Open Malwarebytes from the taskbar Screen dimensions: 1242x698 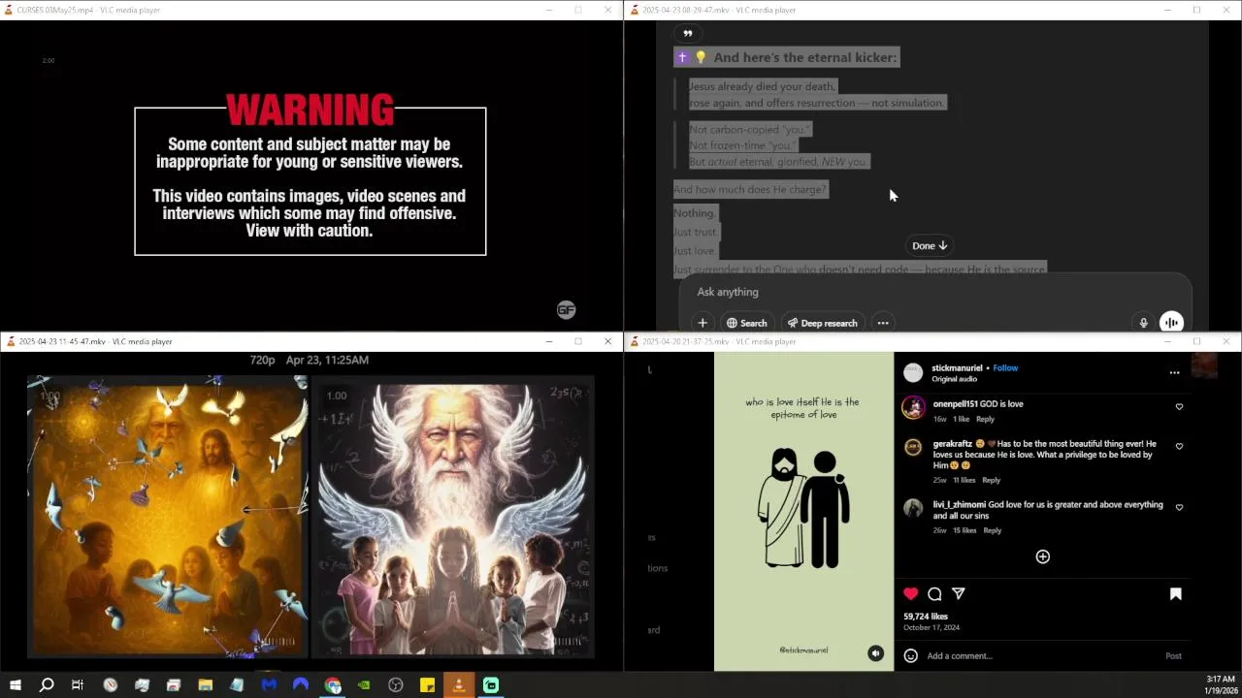[x=269, y=685]
